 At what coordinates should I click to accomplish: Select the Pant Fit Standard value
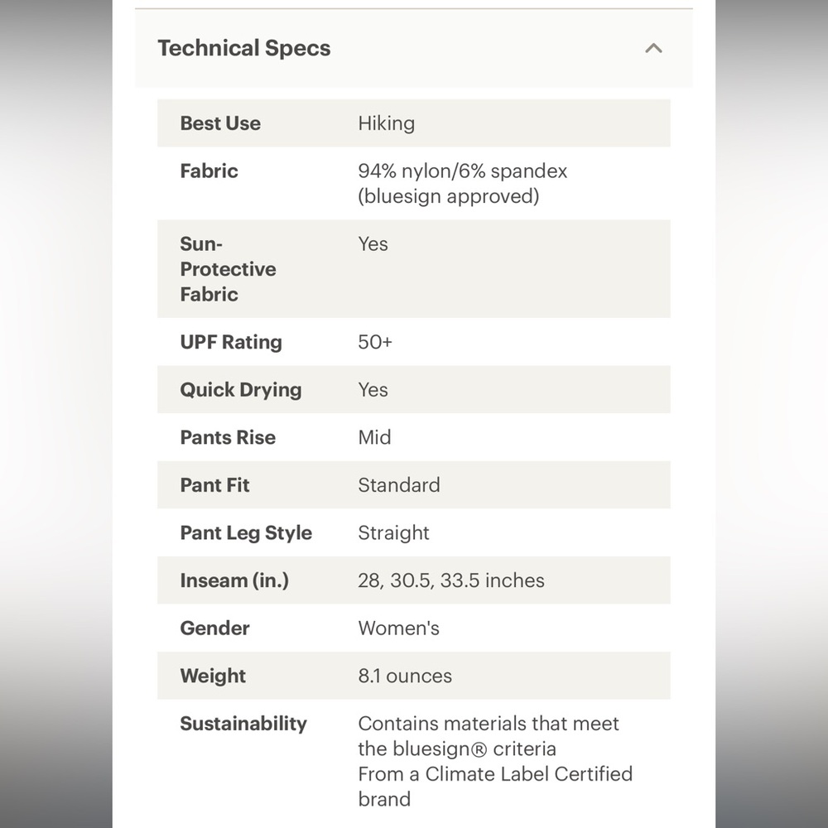click(399, 484)
